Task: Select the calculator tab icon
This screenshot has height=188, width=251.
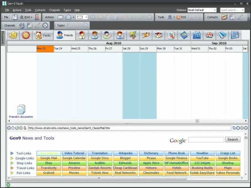Action: 184,35
